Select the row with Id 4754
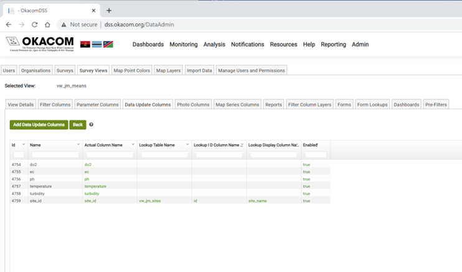The image size is (462, 272). (170, 165)
